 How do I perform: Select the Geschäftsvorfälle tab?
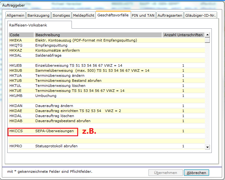[113, 15]
